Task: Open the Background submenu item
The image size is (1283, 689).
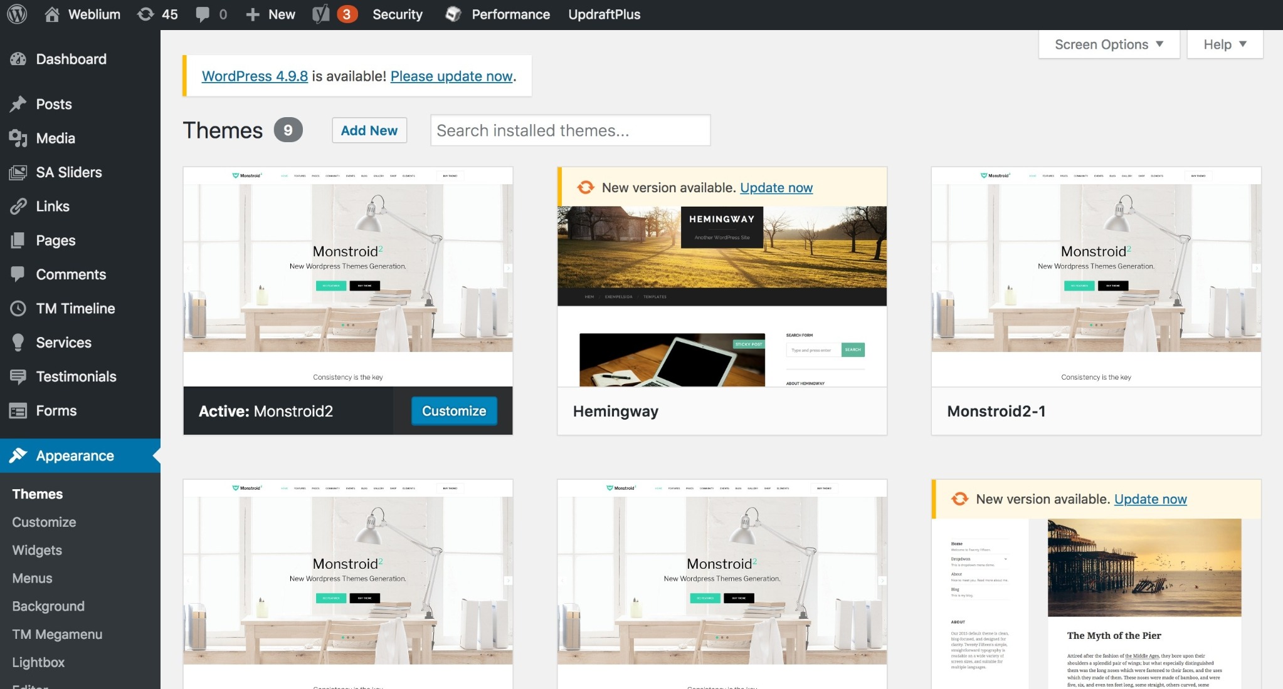Action: 48,606
